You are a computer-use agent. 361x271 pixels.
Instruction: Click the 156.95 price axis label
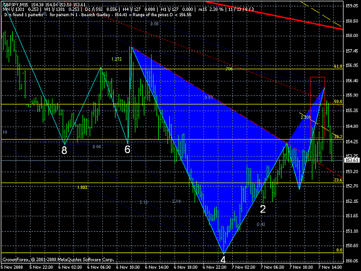pos(352,65)
